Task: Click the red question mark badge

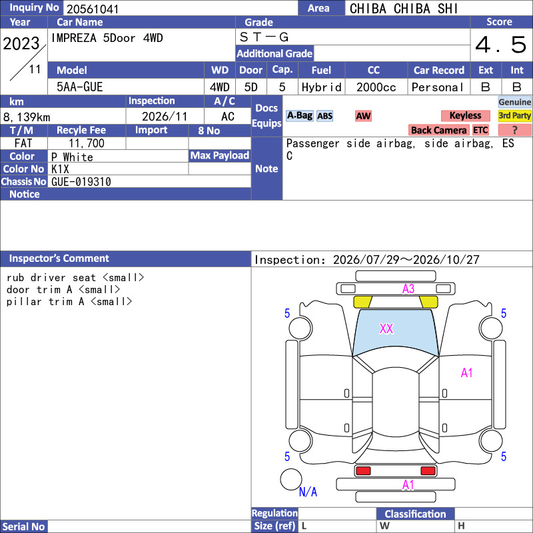Action: click(514, 130)
